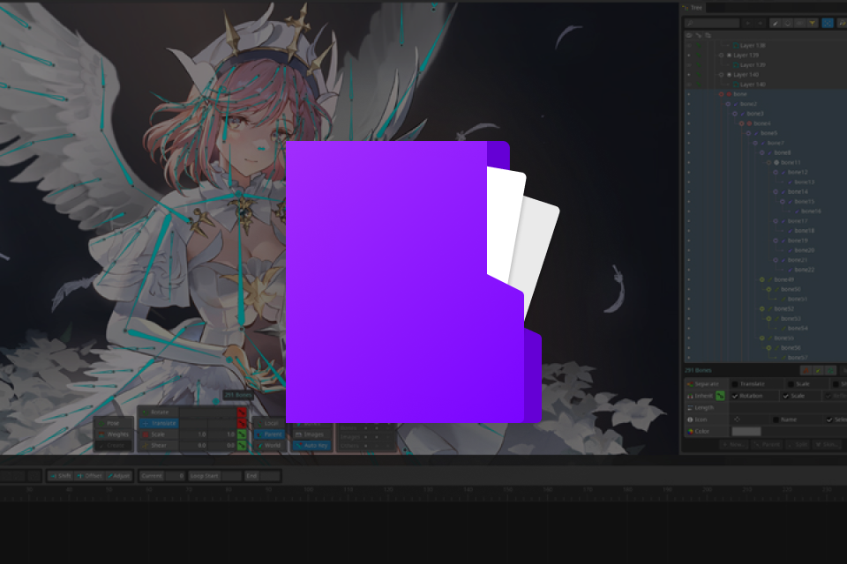Click the Images compensation button
This screenshot has height=564, width=847.
[312, 434]
